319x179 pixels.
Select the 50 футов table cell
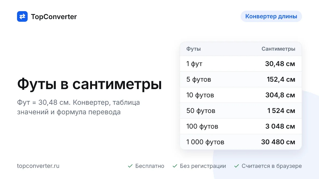(x=201, y=111)
